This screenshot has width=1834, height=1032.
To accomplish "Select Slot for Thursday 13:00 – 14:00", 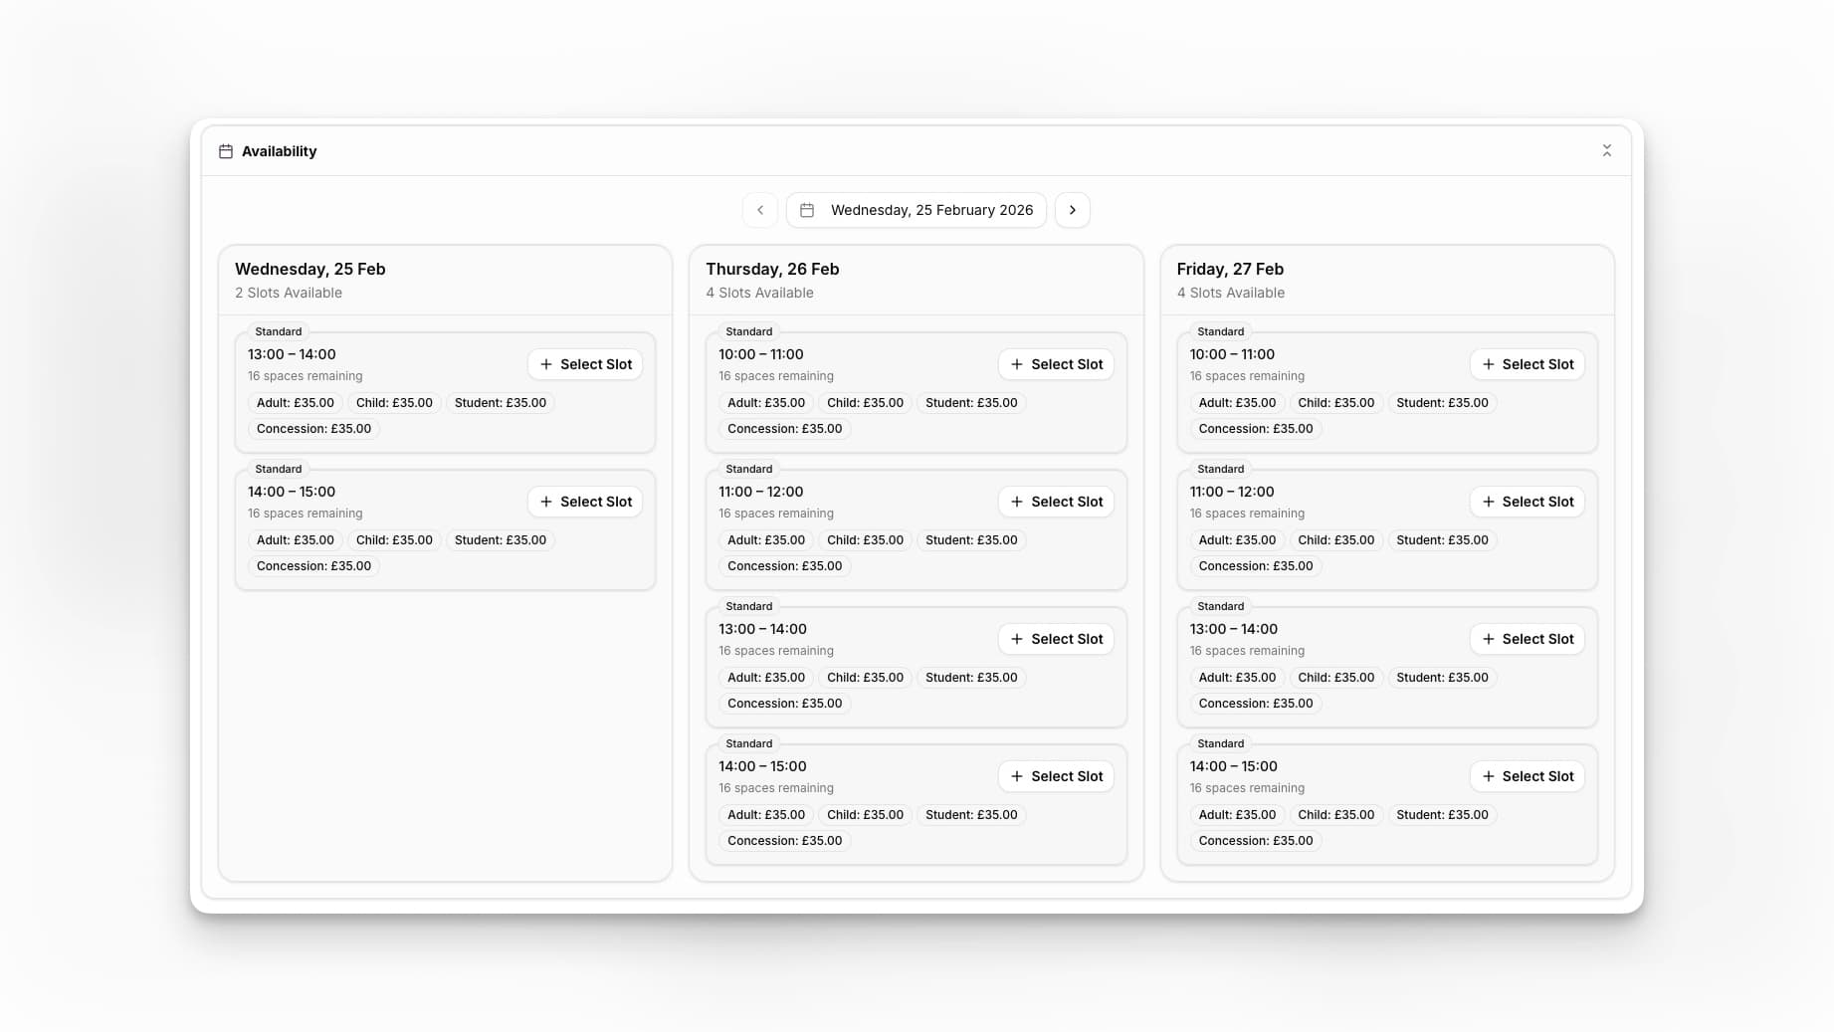I will tap(1056, 639).
